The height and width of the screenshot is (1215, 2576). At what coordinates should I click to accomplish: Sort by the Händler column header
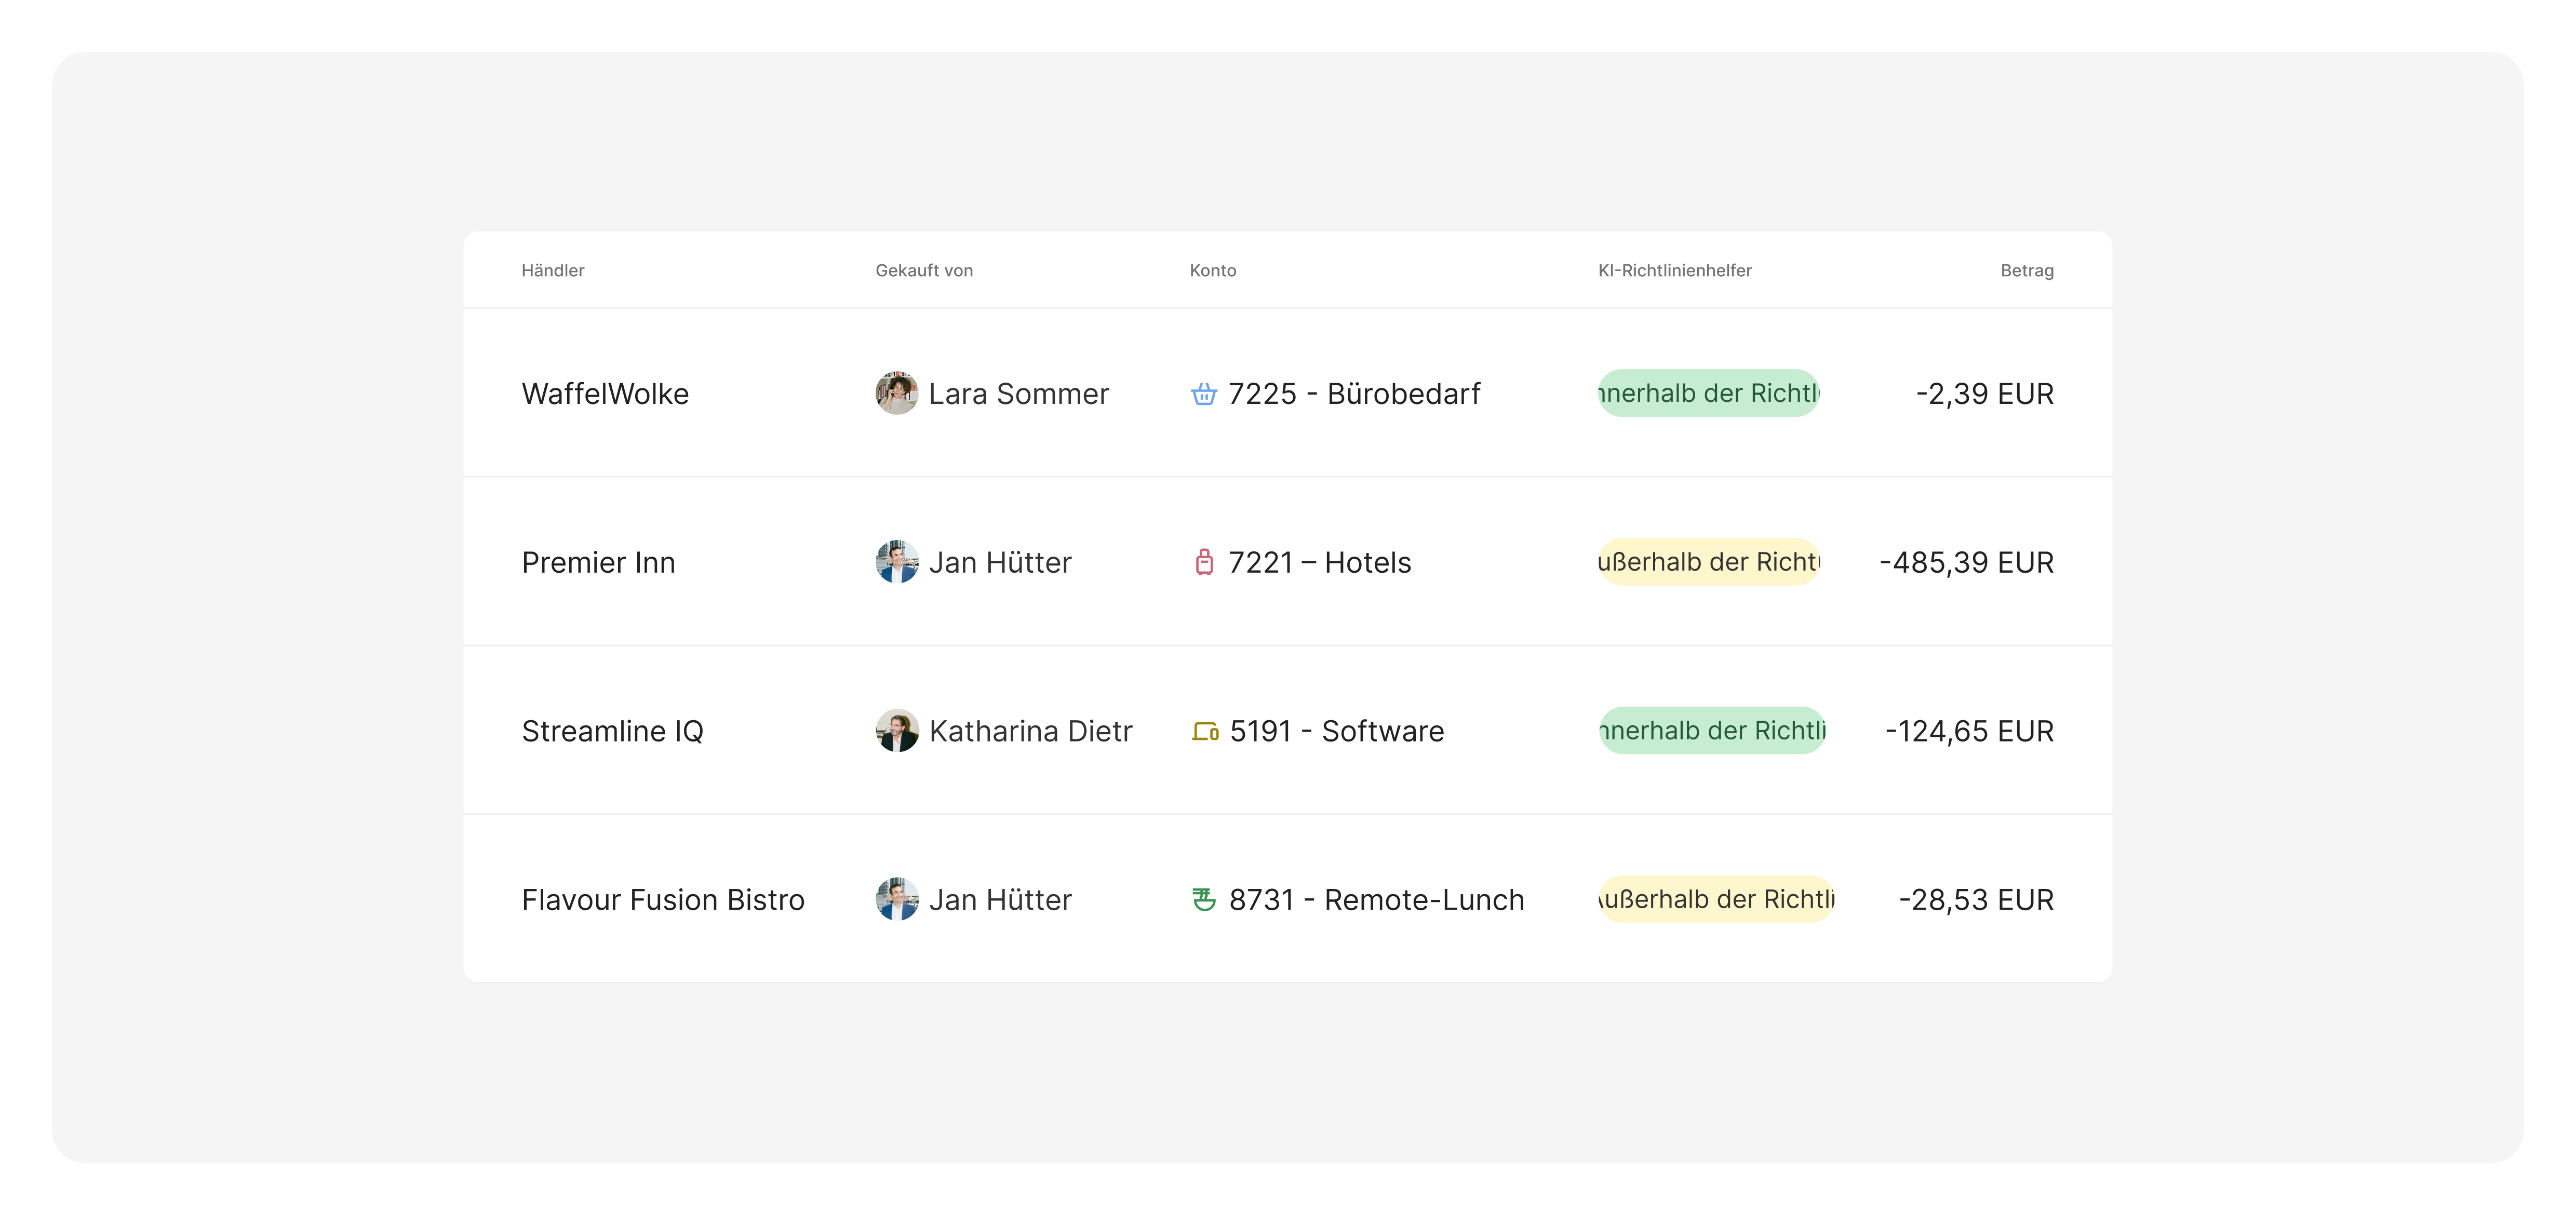[552, 270]
